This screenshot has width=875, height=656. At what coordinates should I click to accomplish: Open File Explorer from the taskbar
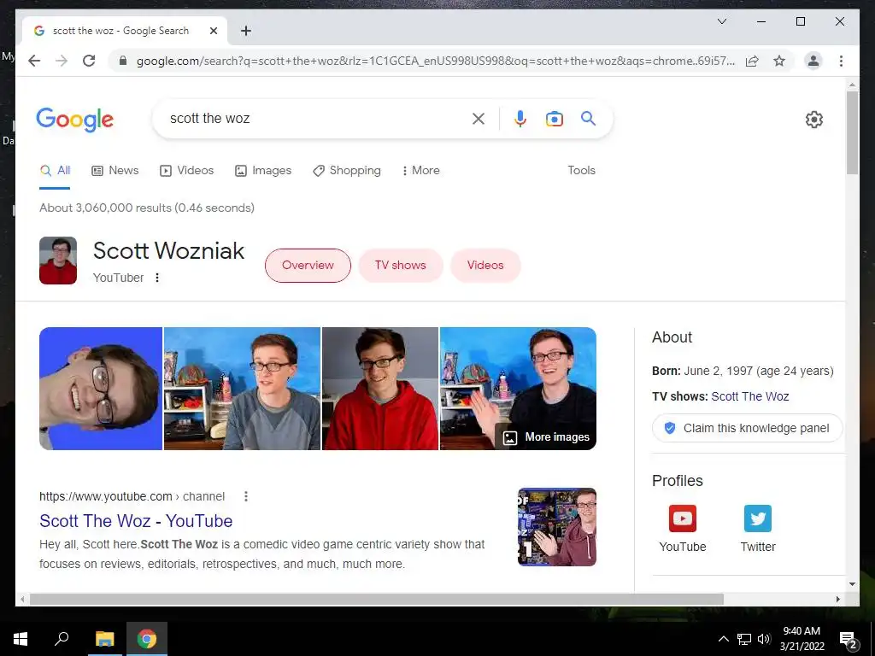point(104,639)
